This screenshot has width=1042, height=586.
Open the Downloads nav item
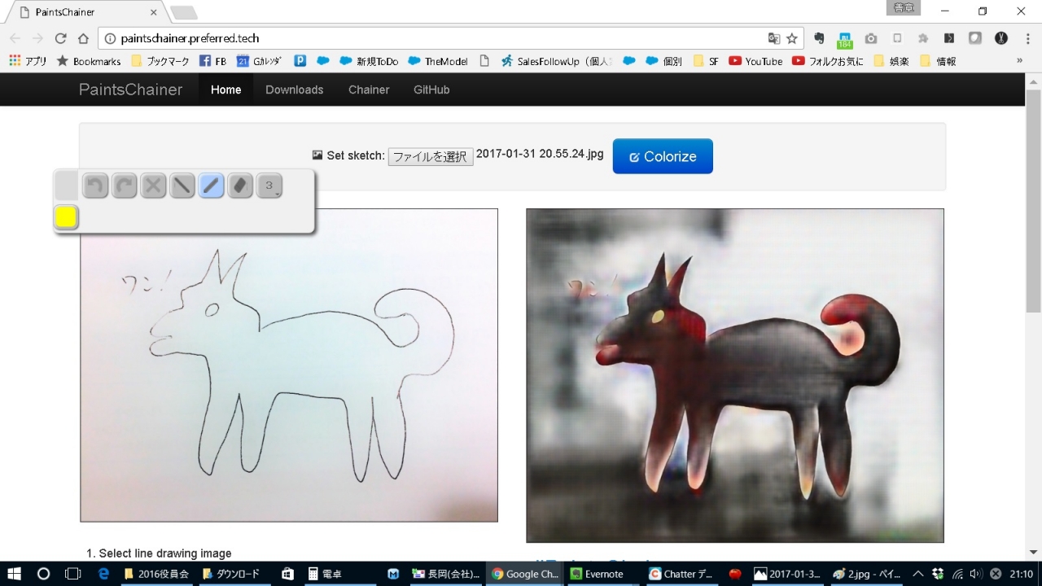point(294,90)
